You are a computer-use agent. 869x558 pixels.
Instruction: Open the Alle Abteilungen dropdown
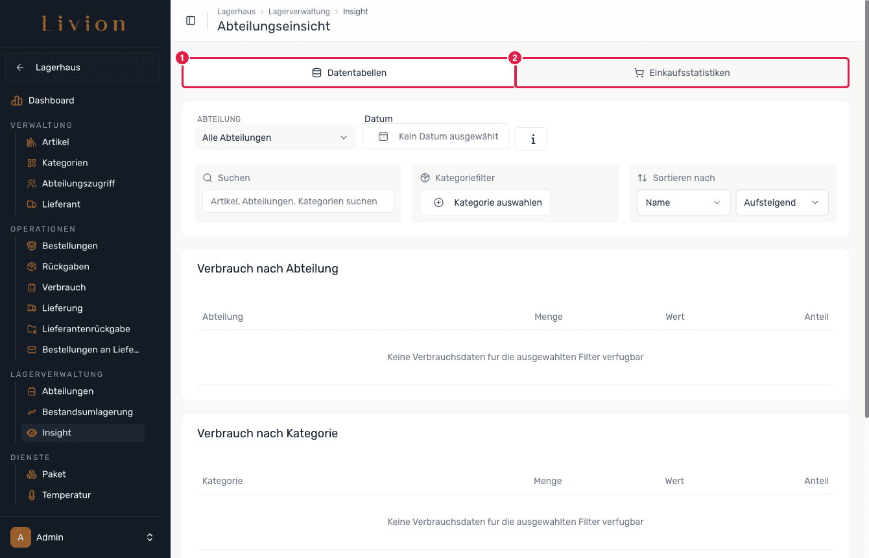(276, 138)
